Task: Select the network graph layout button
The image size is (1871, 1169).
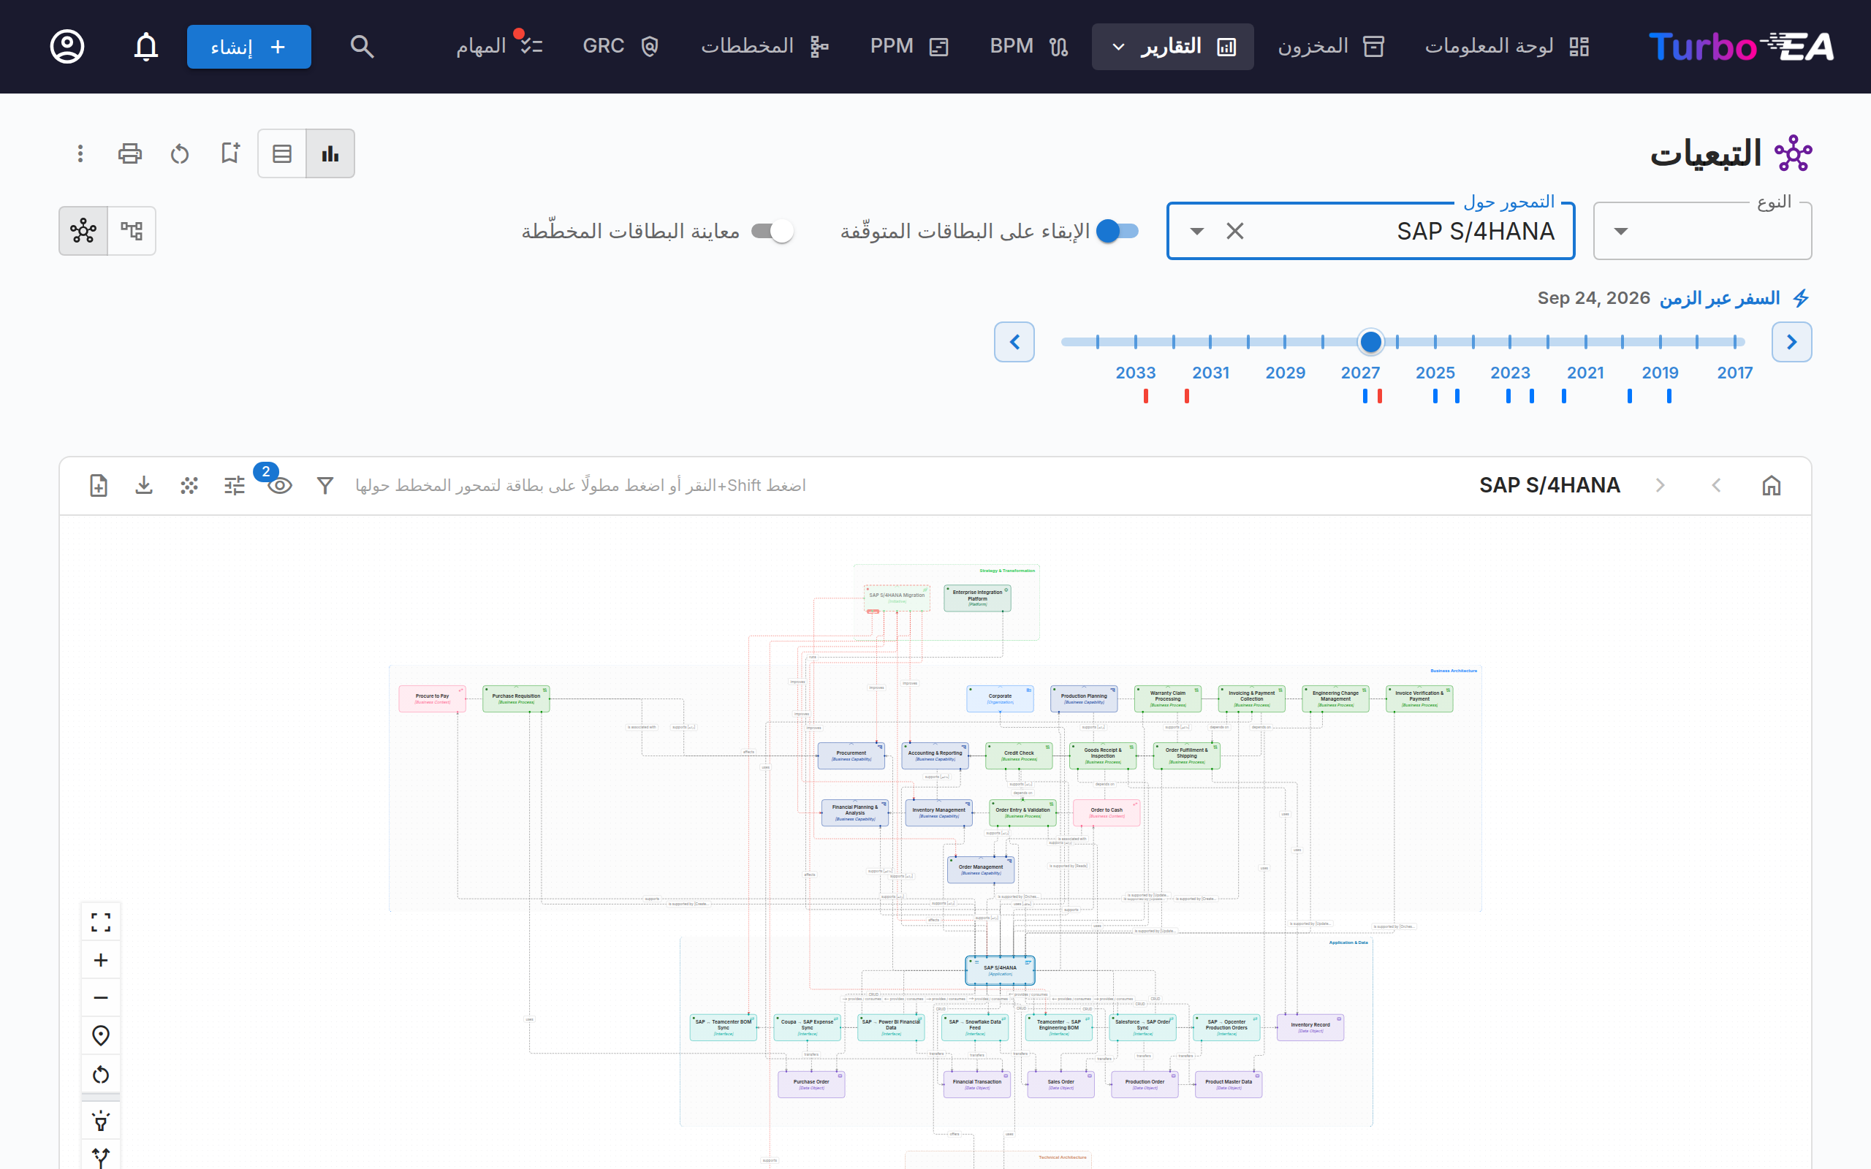Action: click(83, 230)
